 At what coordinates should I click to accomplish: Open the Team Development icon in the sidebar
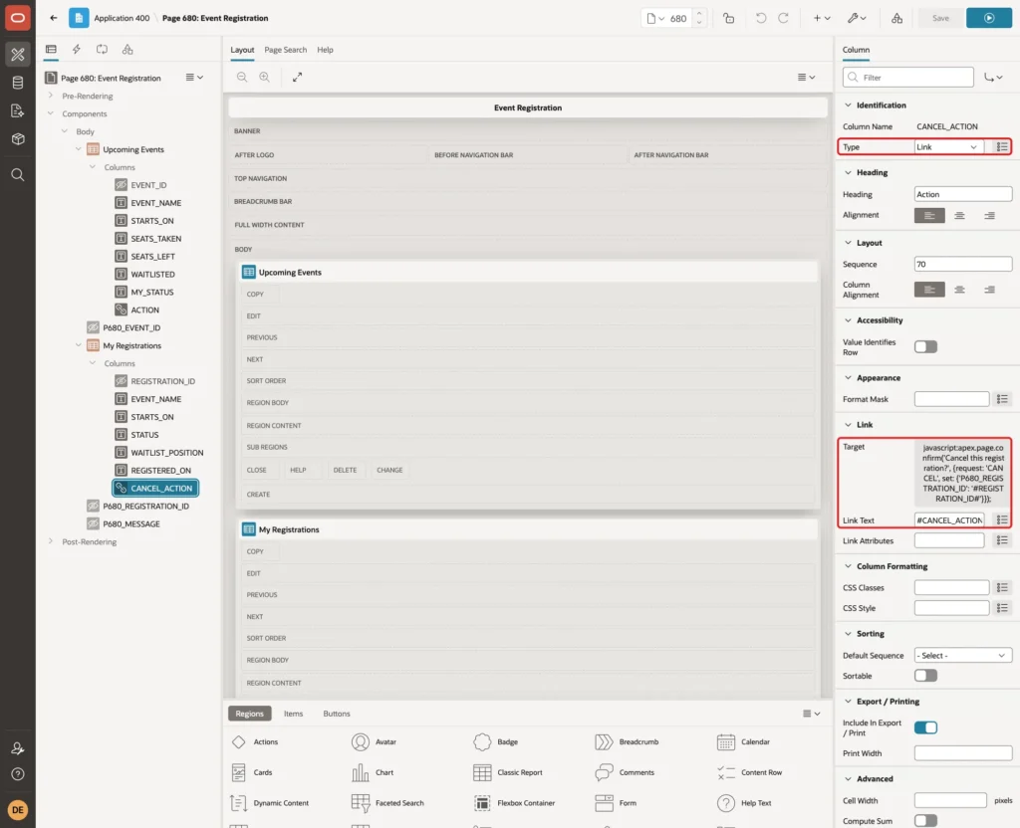click(18, 110)
